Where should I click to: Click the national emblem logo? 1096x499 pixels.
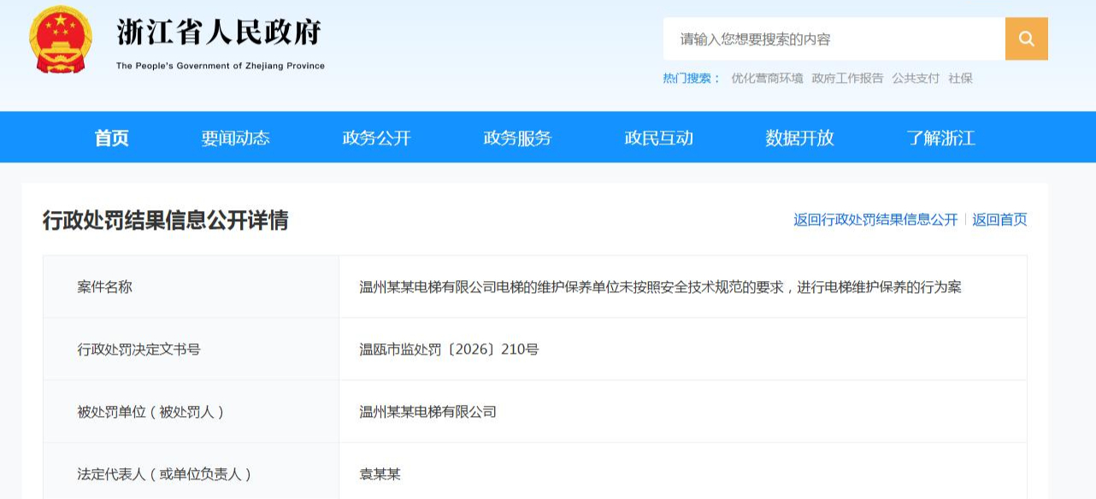61,40
